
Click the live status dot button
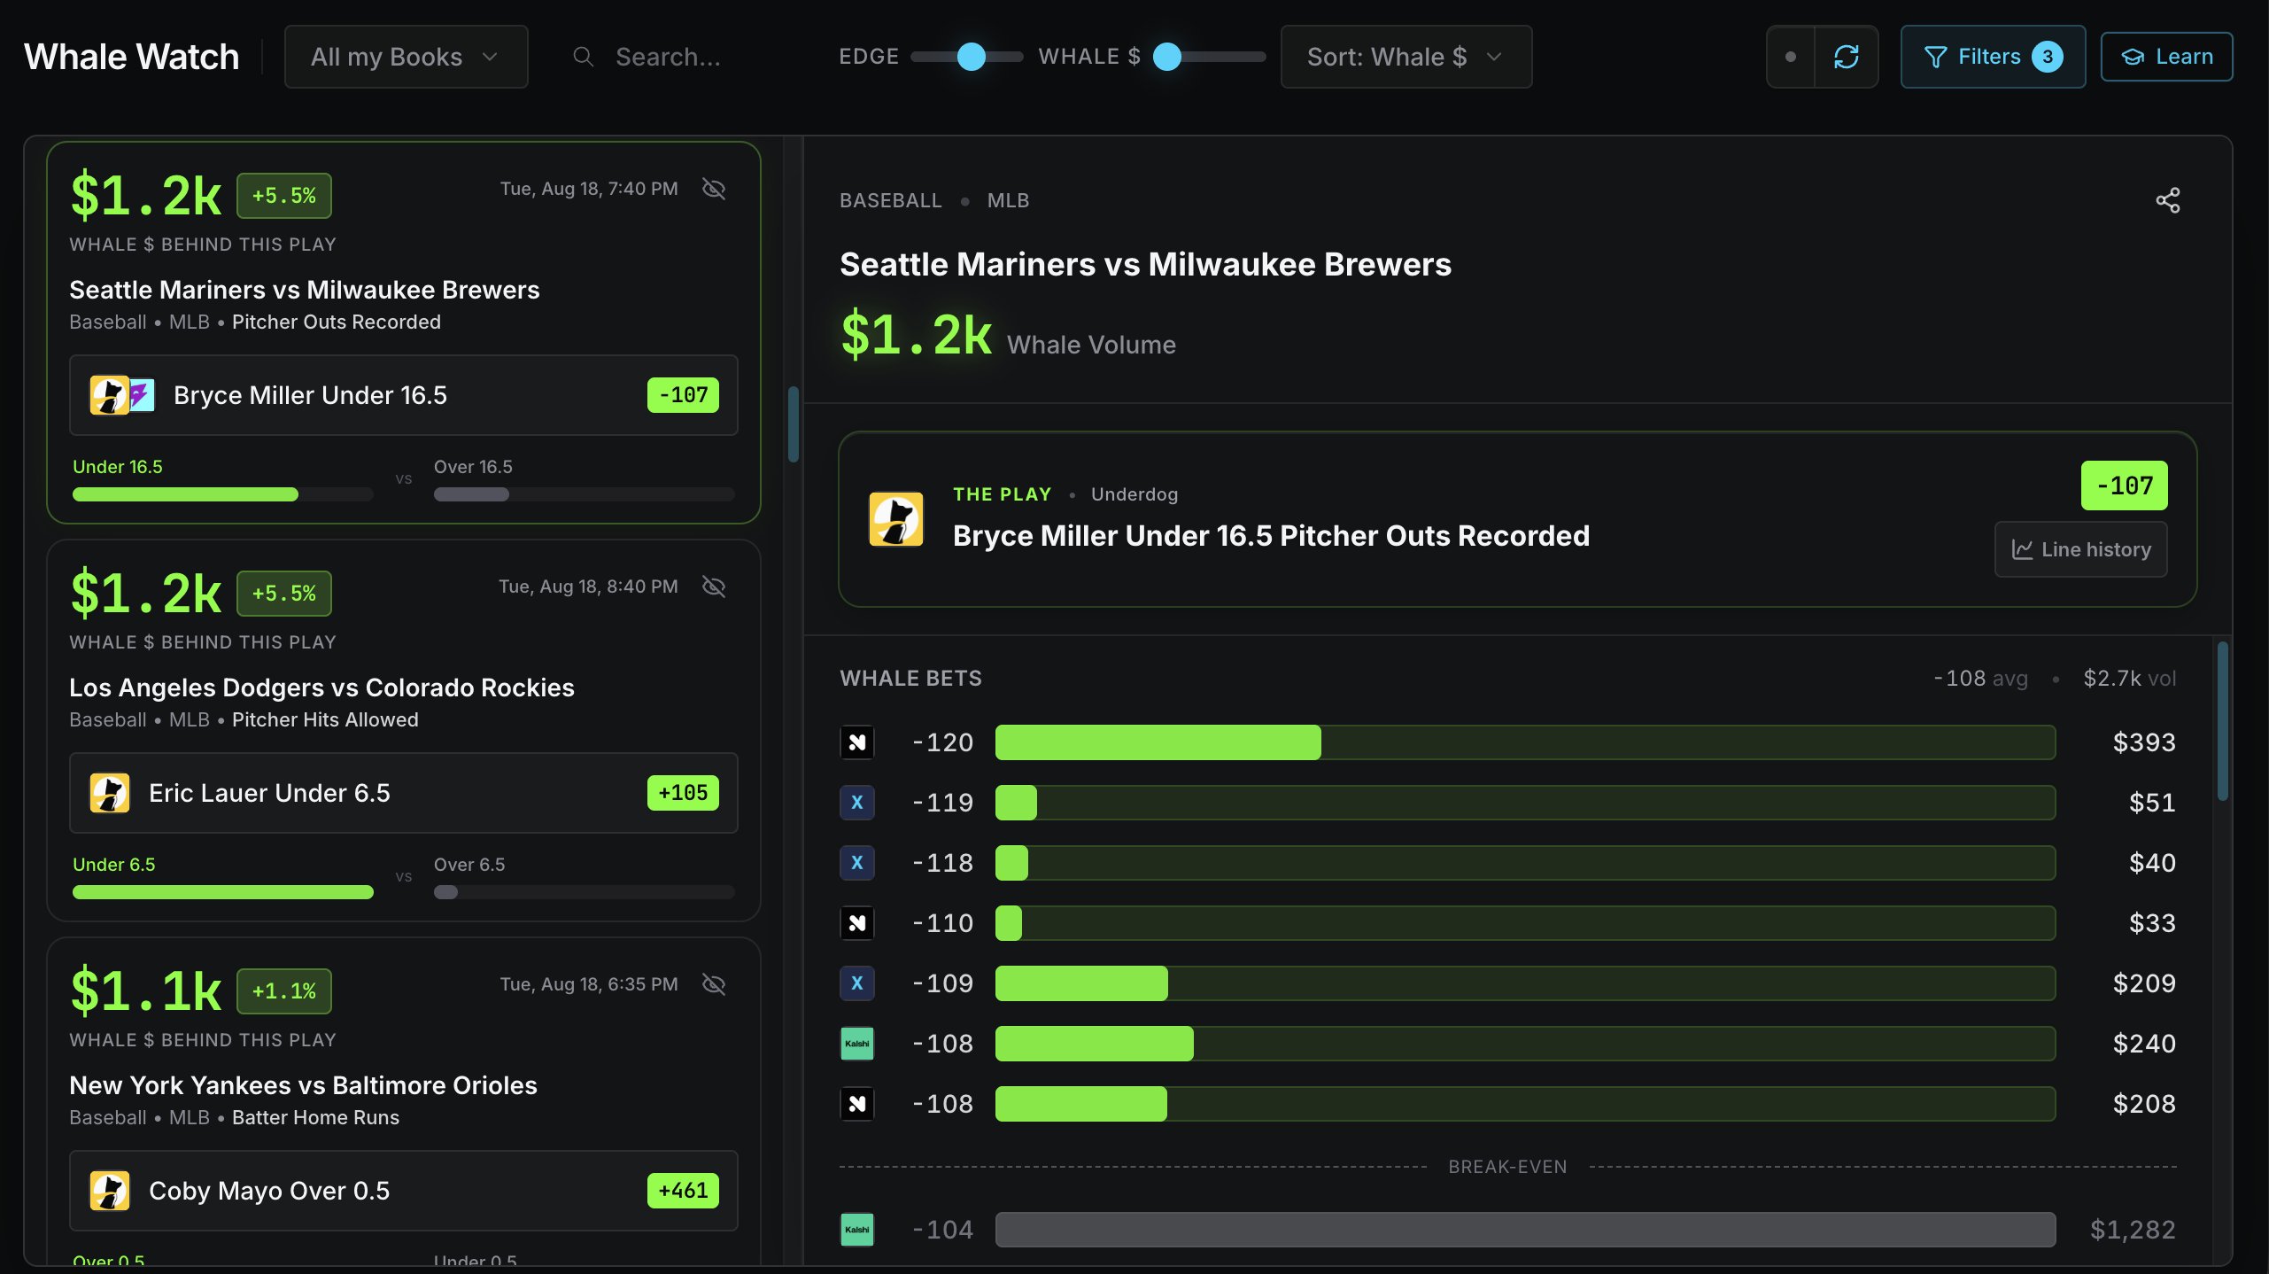click(x=1791, y=57)
